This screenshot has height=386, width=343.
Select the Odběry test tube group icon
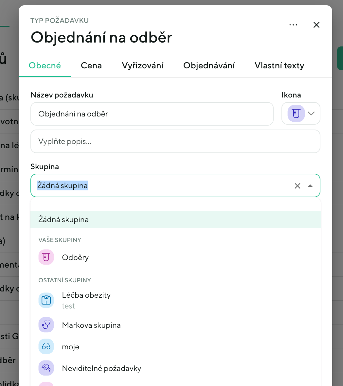pyautogui.click(x=46, y=257)
